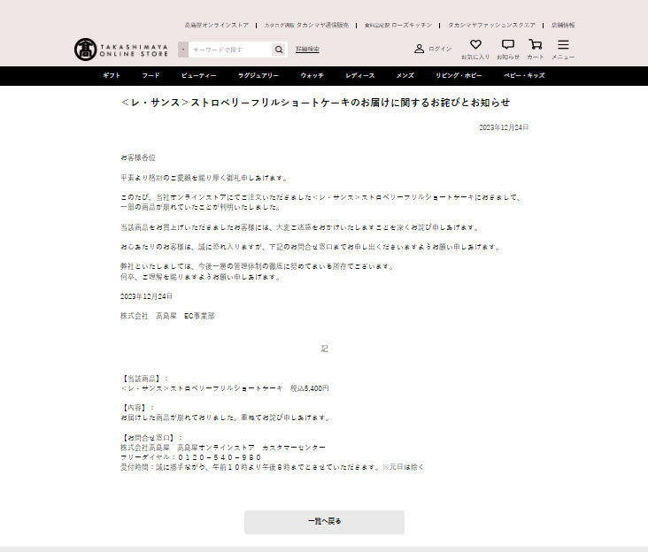Click the ※元日は除く note
Image resolution: width=648 pixels, height=552 pixels.
(x=404, y=467)
